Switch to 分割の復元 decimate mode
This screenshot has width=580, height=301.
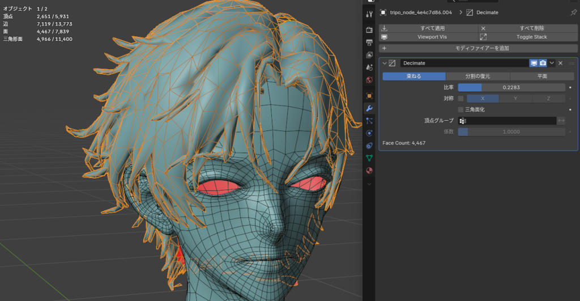click(477, 76)
